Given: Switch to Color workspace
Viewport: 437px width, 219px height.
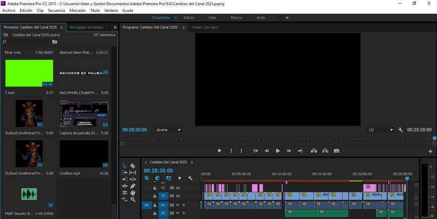Looking at the screenshot, I should [212, 17].
